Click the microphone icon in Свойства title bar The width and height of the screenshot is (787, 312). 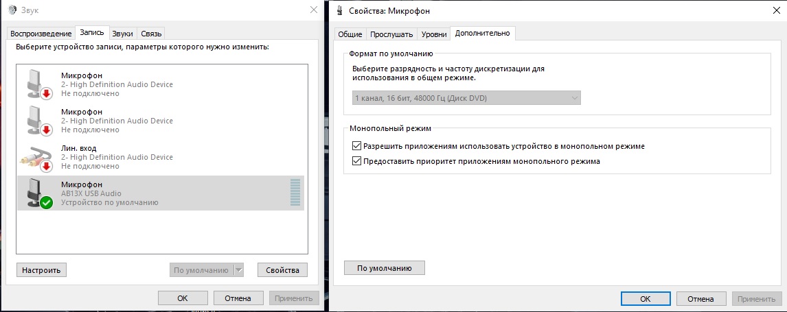tap(340, 12)
